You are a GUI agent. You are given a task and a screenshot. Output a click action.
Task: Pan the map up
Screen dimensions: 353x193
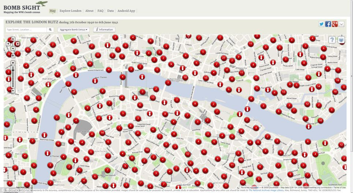pyautogui.click(x=13, y=39)
